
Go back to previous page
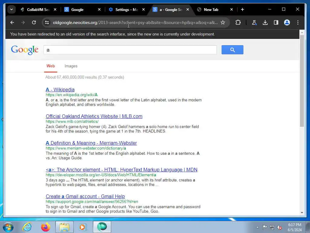tap(12, 22)
